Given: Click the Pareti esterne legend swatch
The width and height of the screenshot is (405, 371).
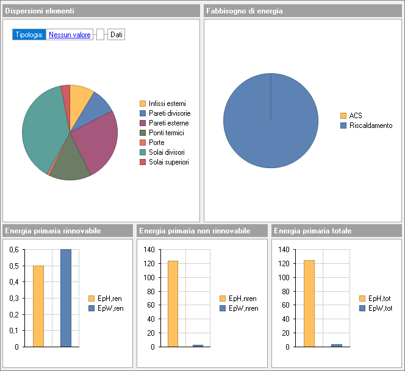Looking at the screenshot, I should click(x=143, y=123).
